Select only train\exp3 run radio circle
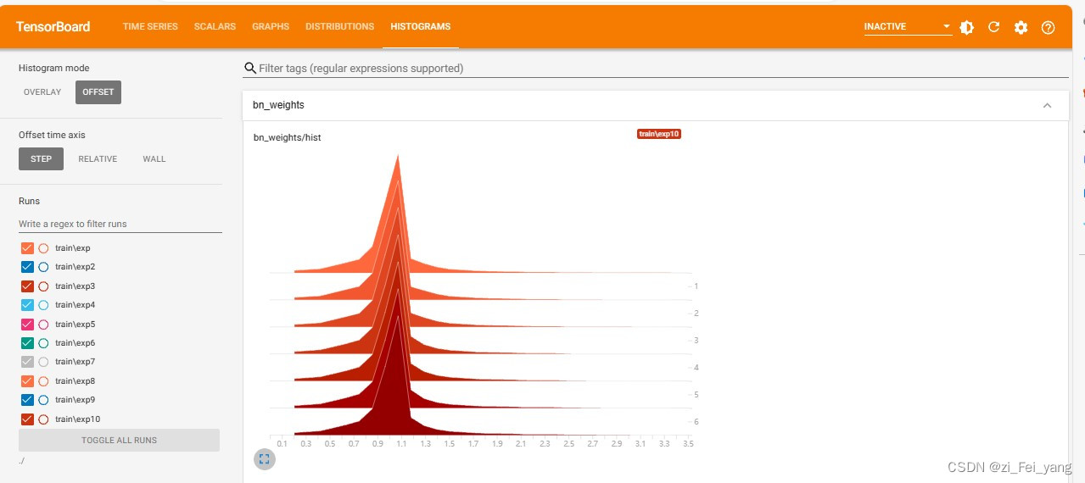 43,286
